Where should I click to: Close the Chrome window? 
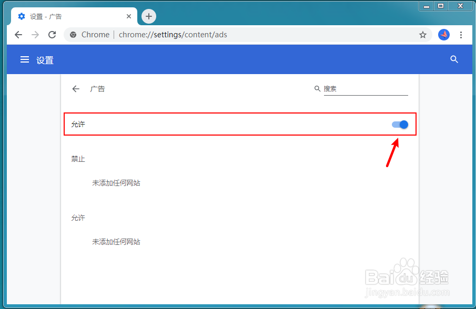[x=460, y=6]
